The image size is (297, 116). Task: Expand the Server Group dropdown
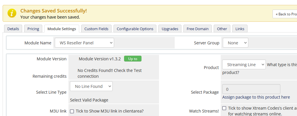(235, 43)
